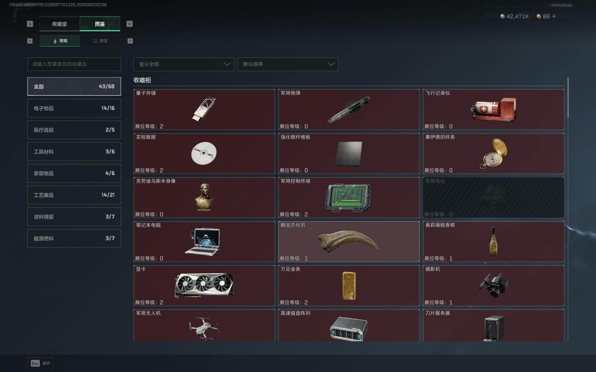Click the 收藏柜 section heading
Viewport: 596px width, 372px height.
click(142, 80)
